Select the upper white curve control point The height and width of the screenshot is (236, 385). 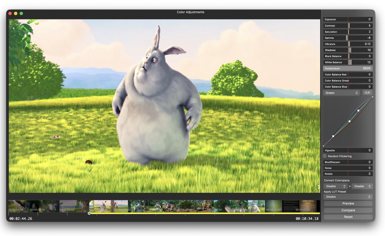click(x=358, y=111)
